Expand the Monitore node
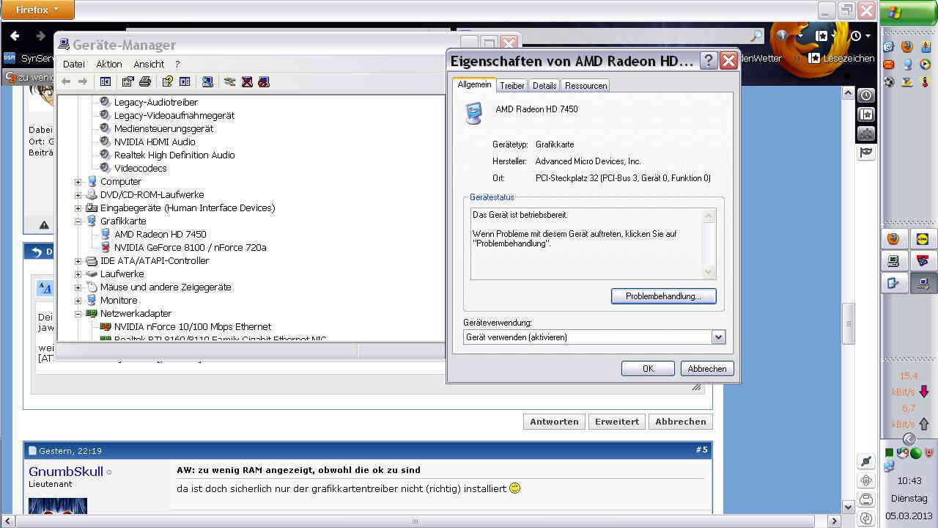This screenshot has height=528, width=938. click(x=78, y=301)
